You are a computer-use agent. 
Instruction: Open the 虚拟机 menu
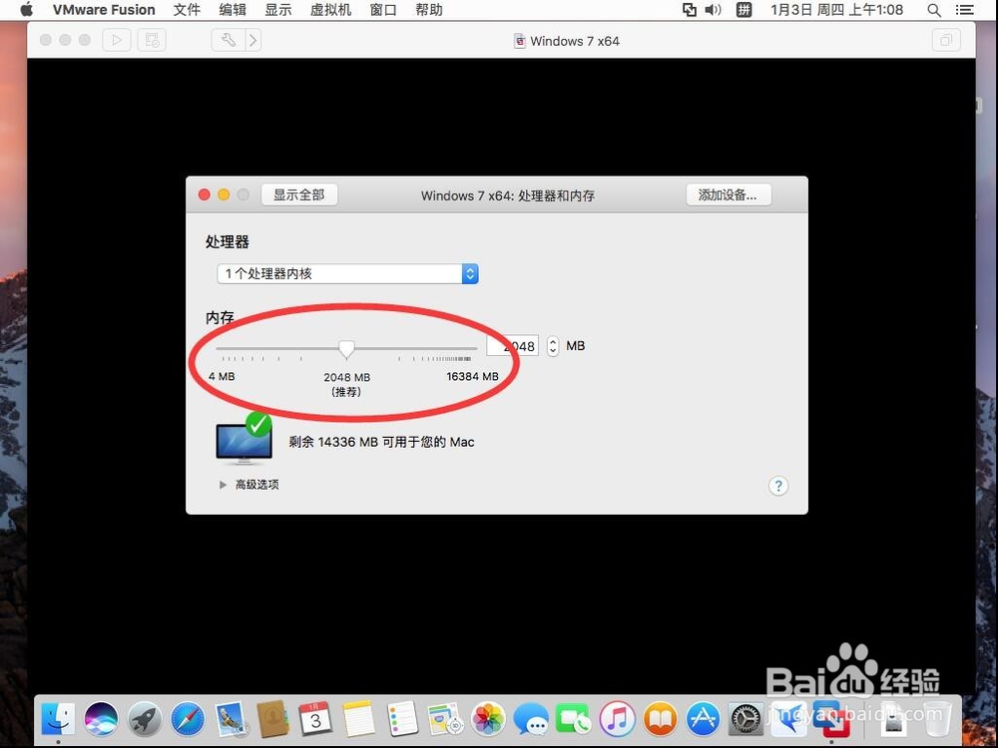330,10
